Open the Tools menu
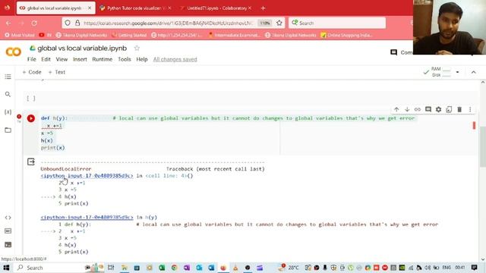This screenshot has width=486, height=273. 125,59
